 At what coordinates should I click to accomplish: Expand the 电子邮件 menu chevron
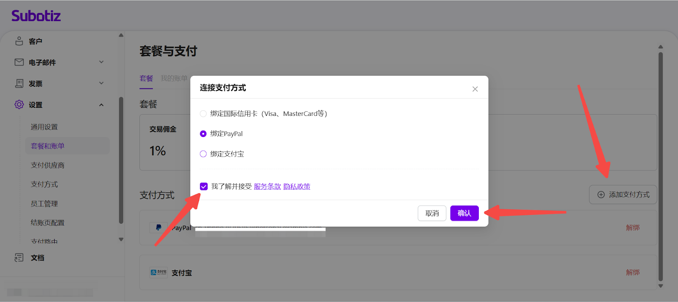pos(101,62)
